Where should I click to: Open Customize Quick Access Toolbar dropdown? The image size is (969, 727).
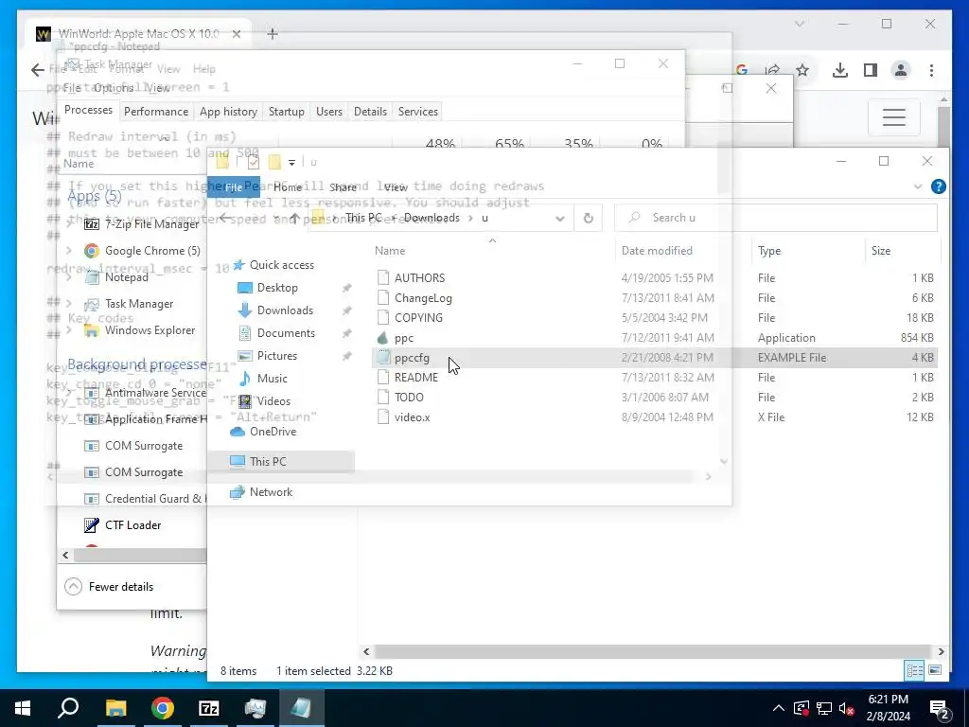[x=291, y=163]
